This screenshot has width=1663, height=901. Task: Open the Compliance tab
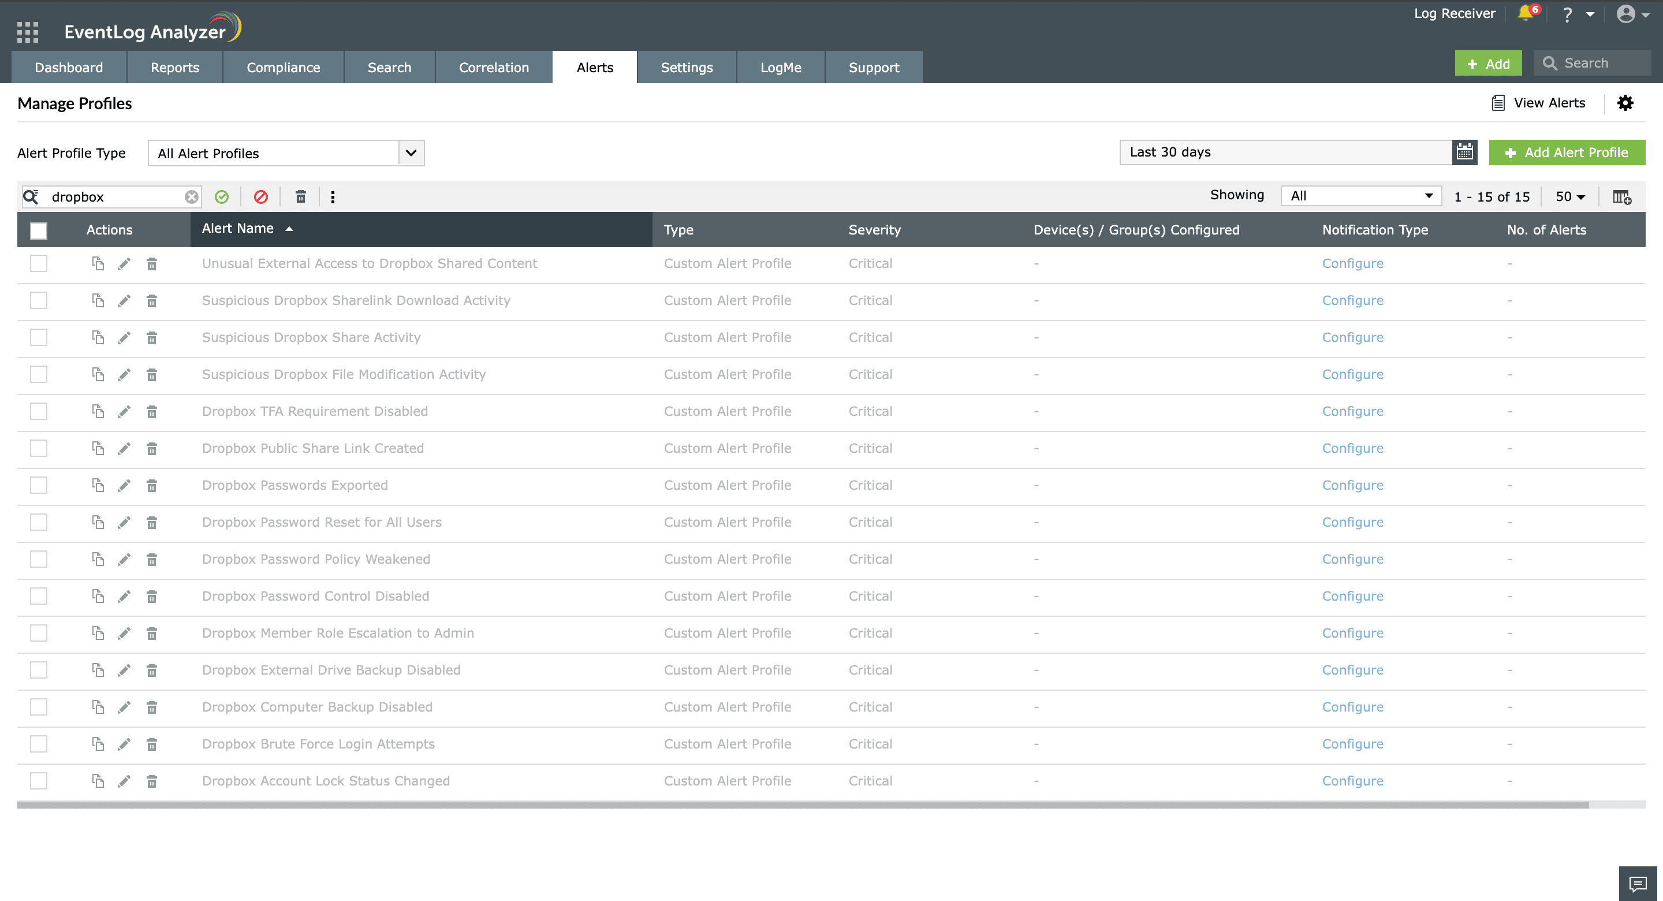pyautogui.click(x=283, y=68)
